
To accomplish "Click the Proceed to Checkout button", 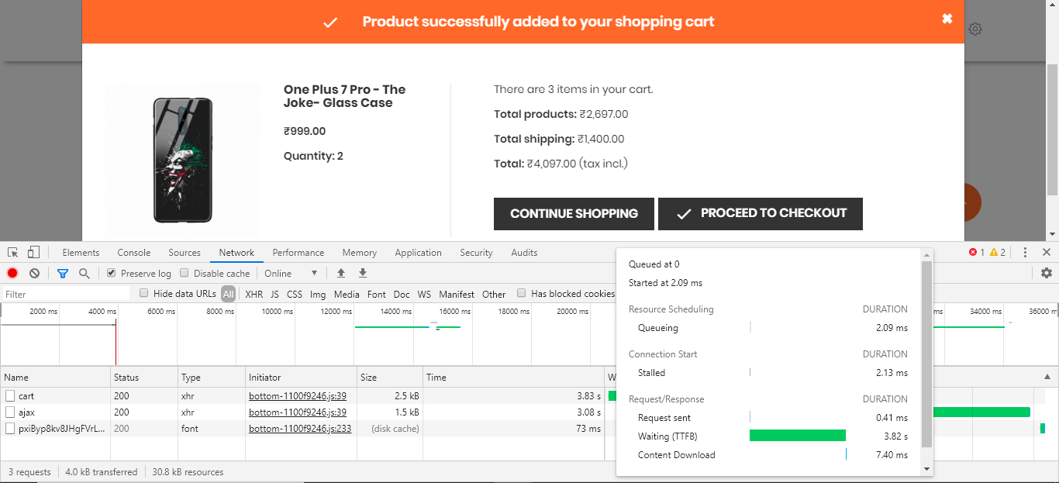I will [x=760, y=214].
